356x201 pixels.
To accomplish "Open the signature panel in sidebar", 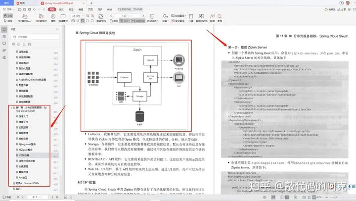I will (4, 57).
